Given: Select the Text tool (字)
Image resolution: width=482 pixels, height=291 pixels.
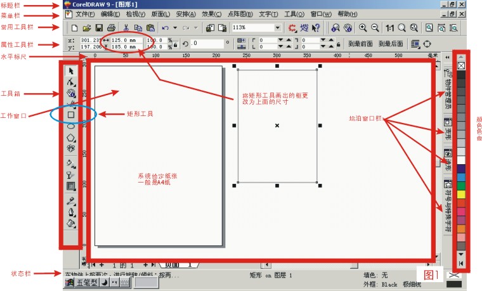Looking at the screenshot, I should [71, 149].
